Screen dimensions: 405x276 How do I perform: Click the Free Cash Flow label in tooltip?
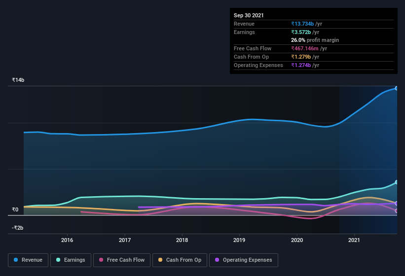[253, 48]
